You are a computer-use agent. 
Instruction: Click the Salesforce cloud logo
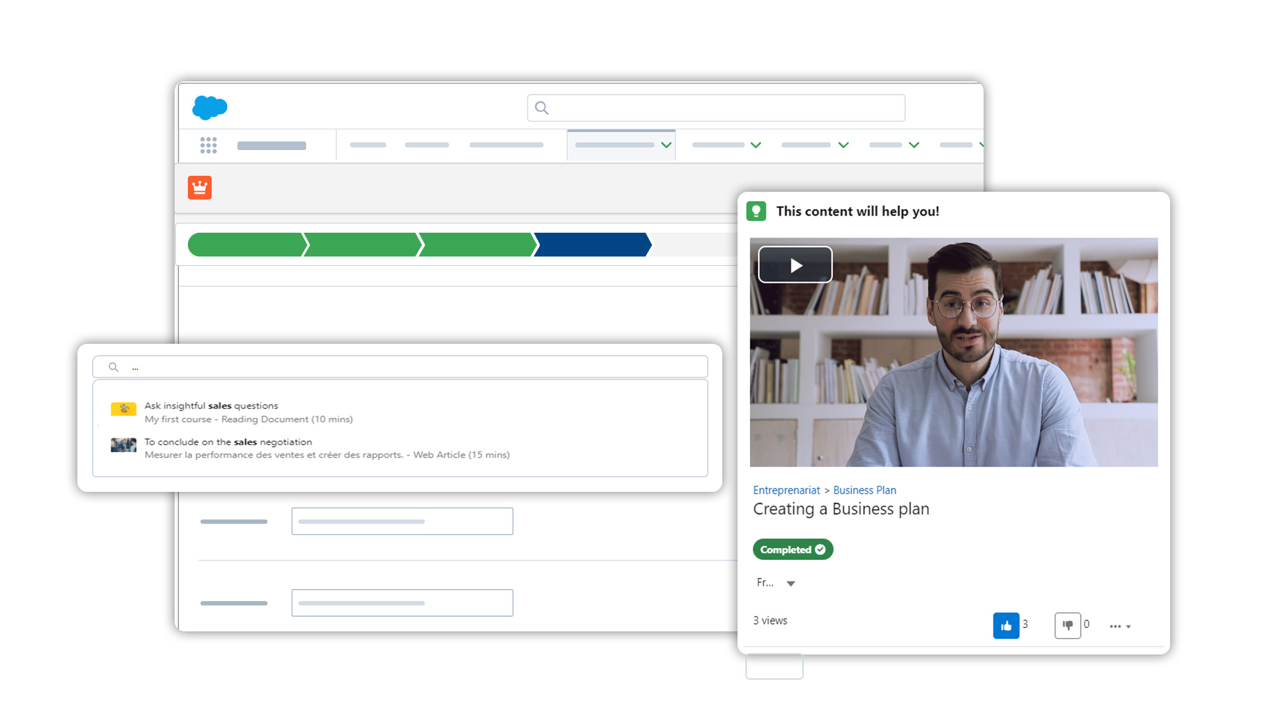pos(209,107)
